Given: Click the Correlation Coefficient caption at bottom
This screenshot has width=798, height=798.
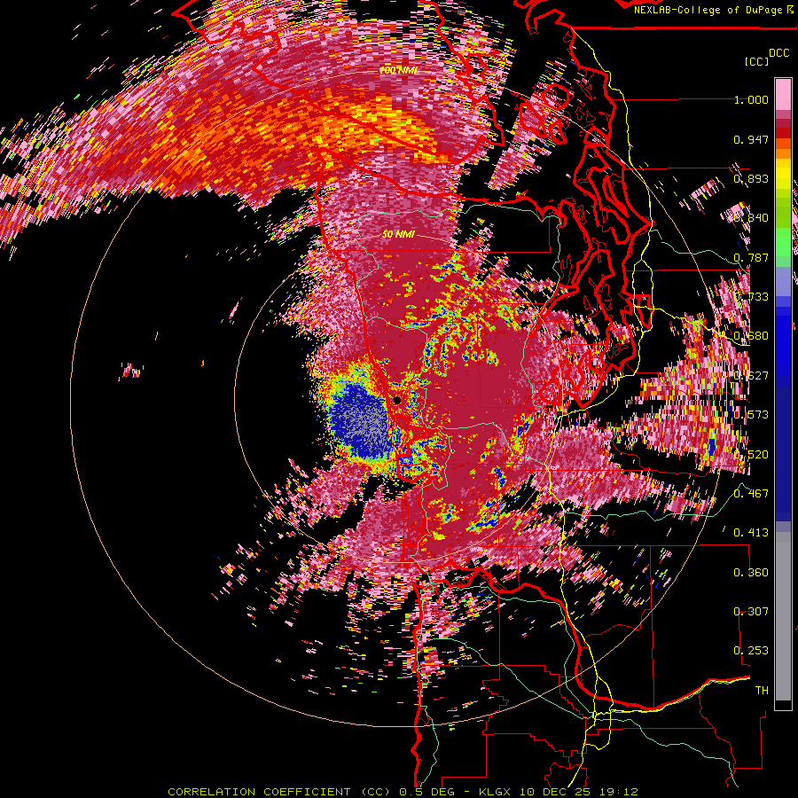Looking at the screenshot, I should pyautogui.click(x=403, y=792).
